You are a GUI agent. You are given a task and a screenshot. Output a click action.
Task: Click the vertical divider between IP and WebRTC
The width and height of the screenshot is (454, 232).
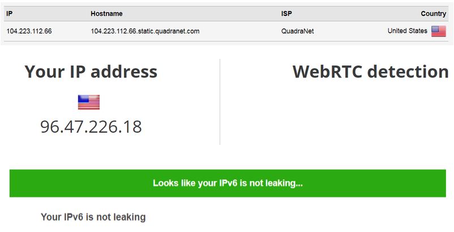click(220, 102)
